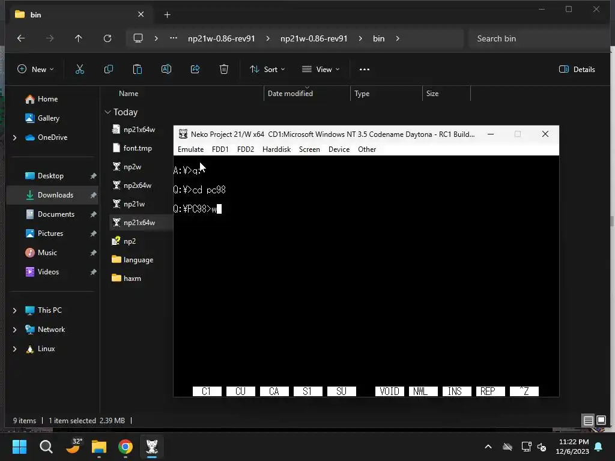615x461 pixels.
Task: Sort by Name column header
Action: tap(129, 93)
